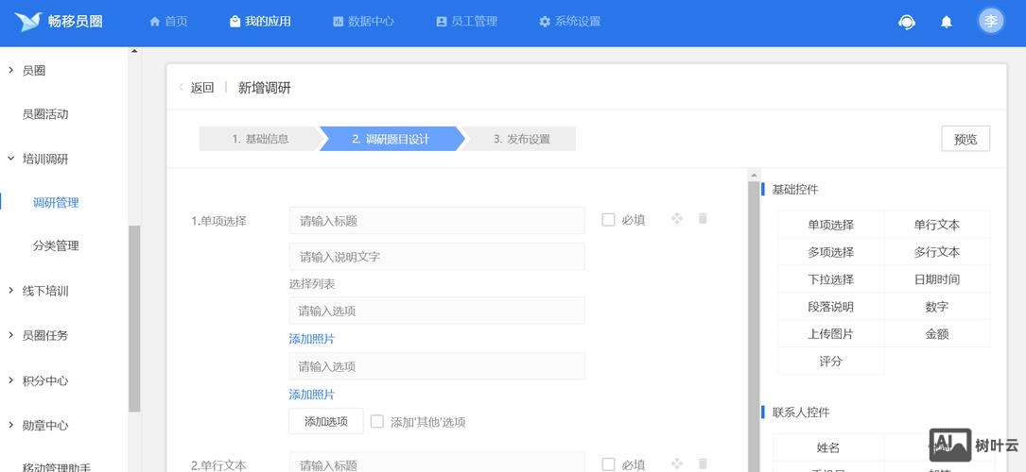Open 系统设置 in the top navigation
1026x472 pixels.
570,22
